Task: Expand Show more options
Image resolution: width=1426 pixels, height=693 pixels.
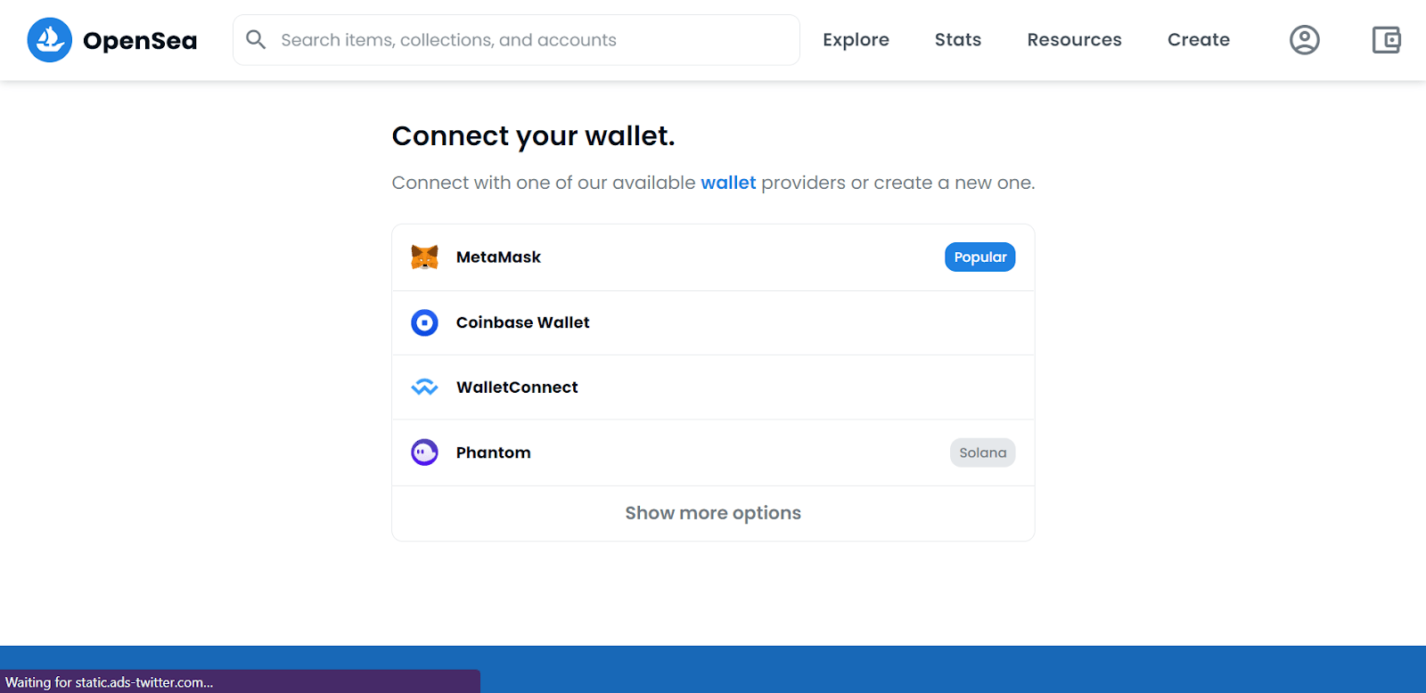Action: (713, 513)
